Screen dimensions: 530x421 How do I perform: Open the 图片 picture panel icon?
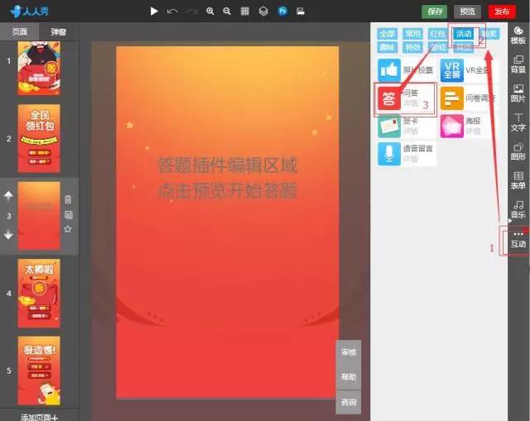click(518, 93)
